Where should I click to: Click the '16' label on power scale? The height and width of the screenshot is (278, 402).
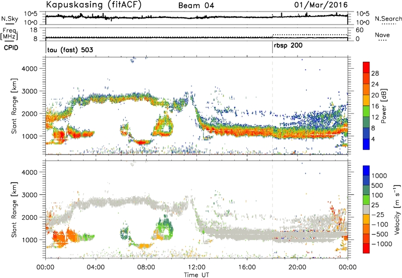pos(375,106)
